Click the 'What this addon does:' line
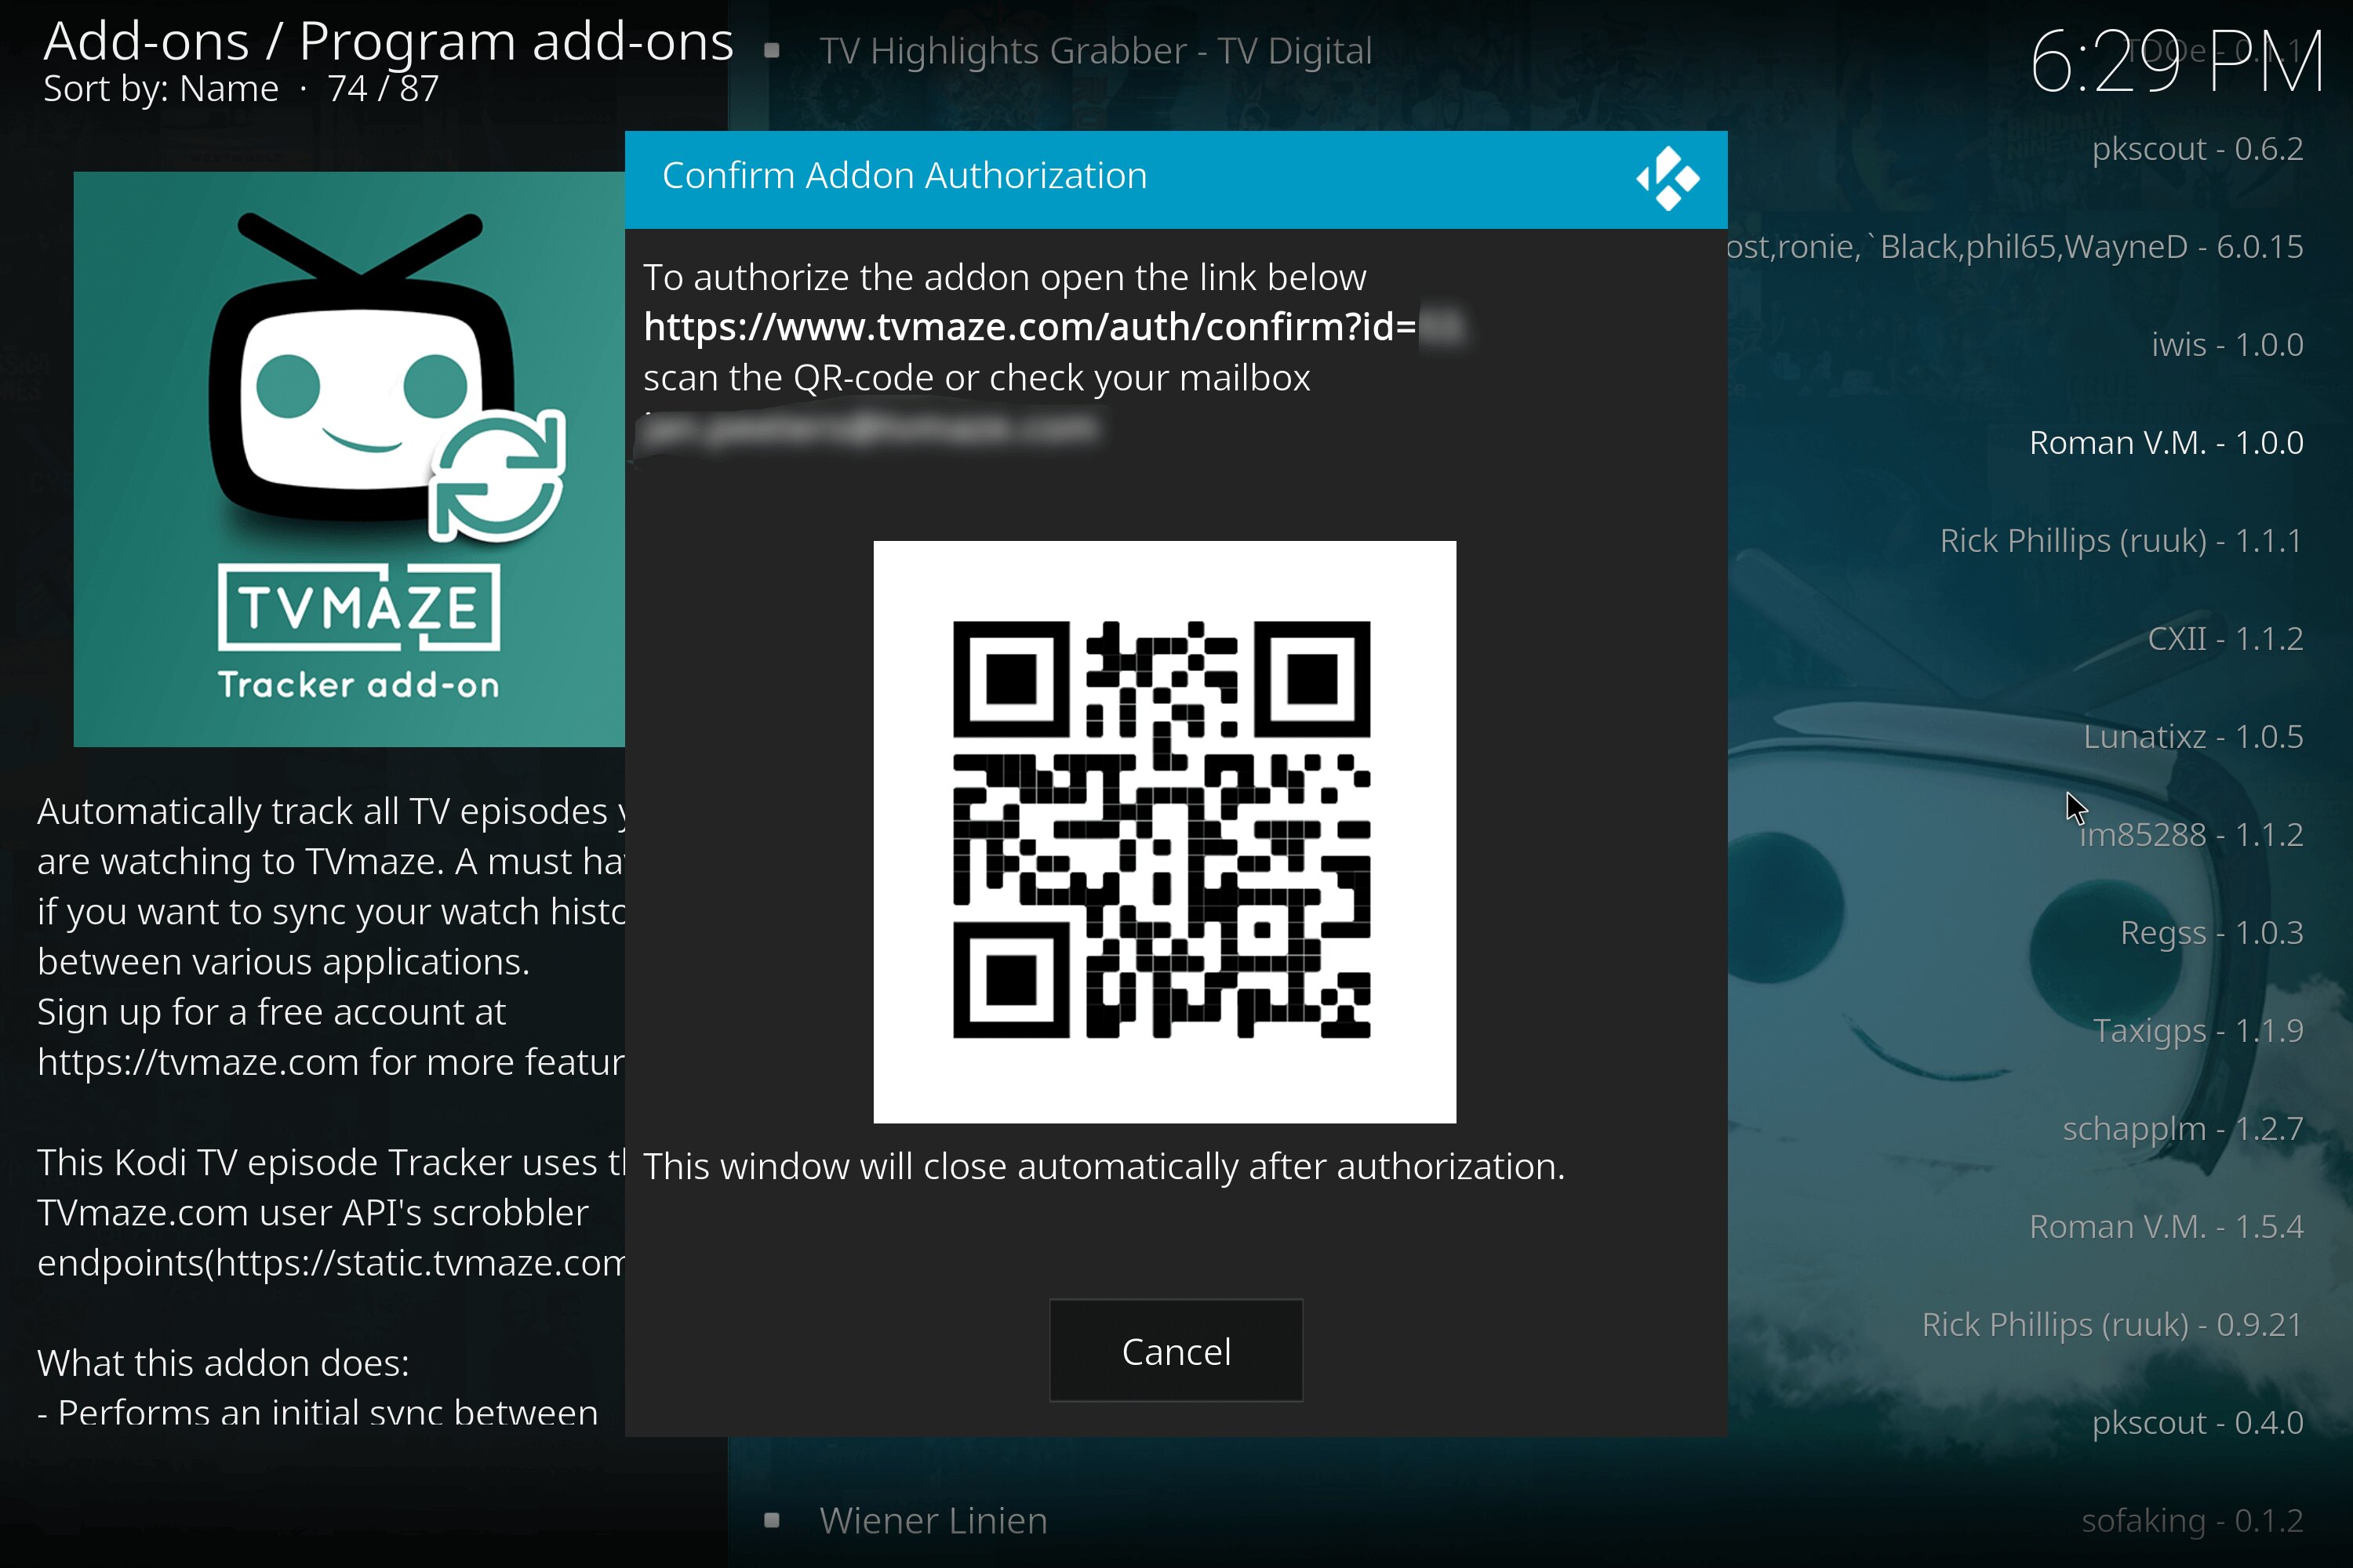Screen dimensions: 2353x1568 click(223, 1363)
